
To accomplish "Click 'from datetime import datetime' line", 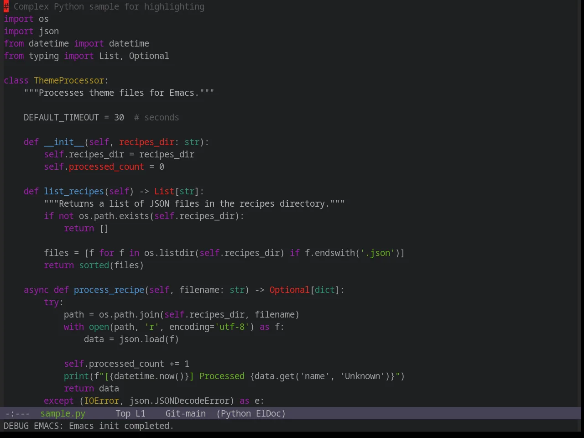I will coord(76,43).
